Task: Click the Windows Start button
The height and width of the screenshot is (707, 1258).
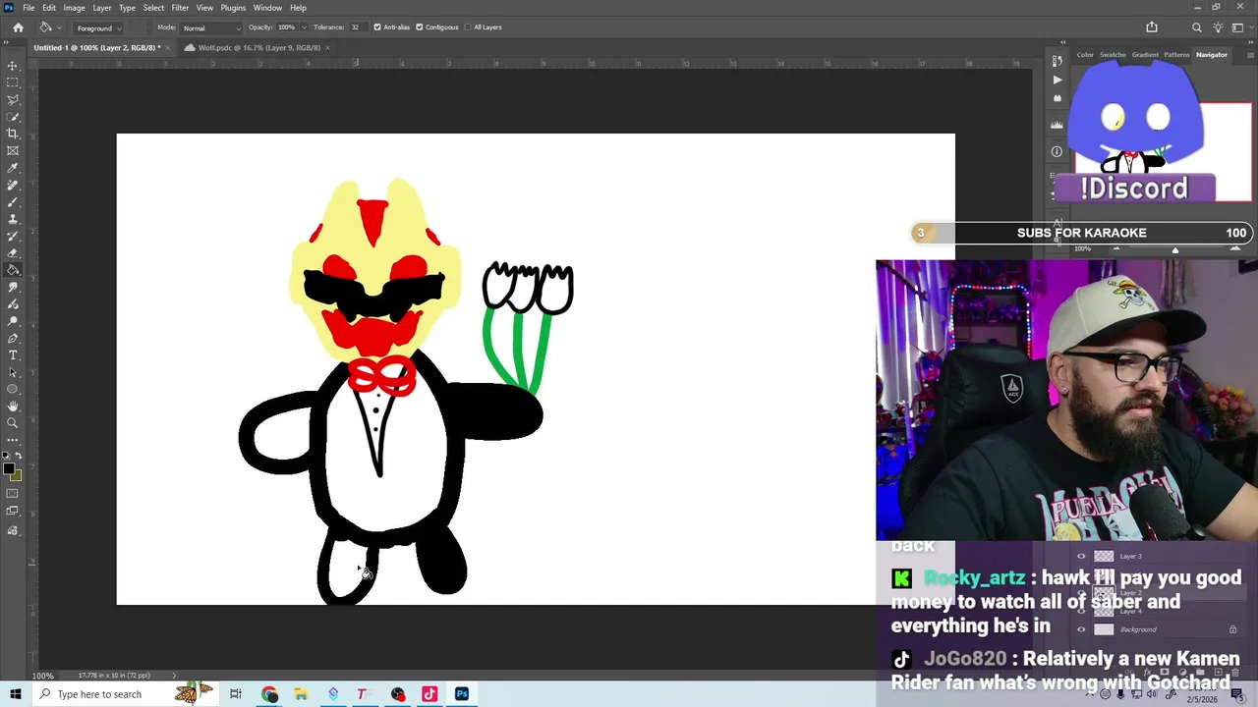Action: 15,694
